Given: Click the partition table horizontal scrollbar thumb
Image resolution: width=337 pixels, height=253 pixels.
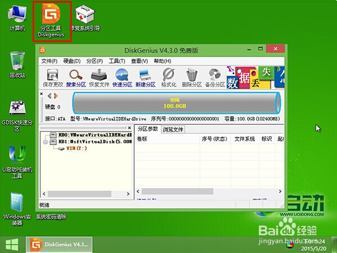Looking at the screenshot, I should click(177, 191).
